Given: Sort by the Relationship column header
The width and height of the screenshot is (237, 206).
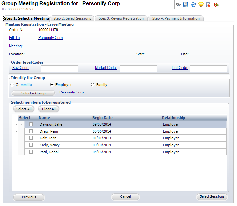Looking at the screenshot, I should [x=174, y=118].
